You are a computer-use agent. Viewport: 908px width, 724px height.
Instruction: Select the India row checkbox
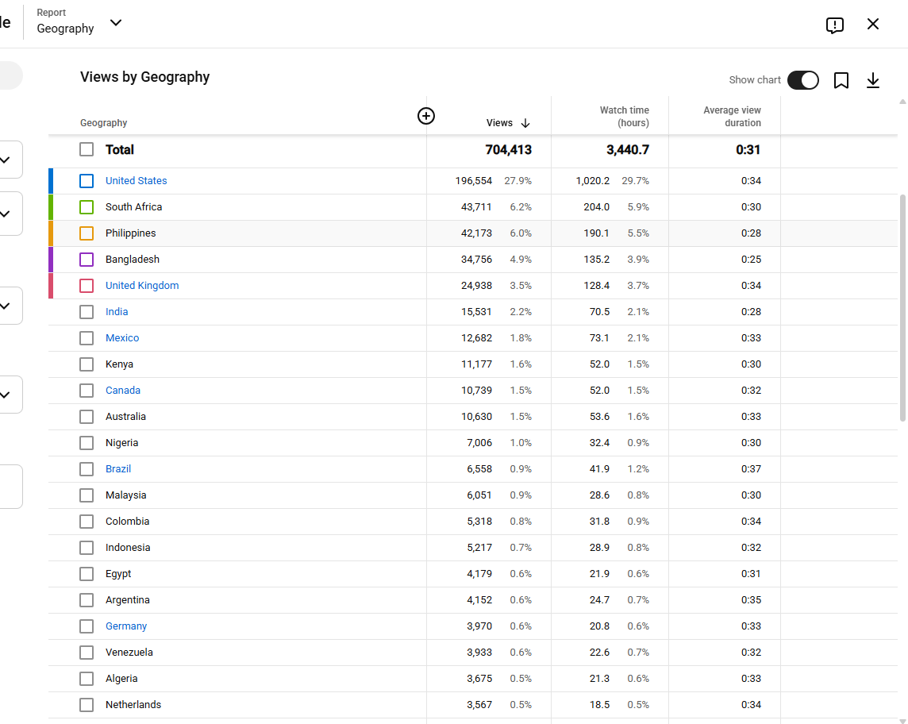[x=87, y=312]
